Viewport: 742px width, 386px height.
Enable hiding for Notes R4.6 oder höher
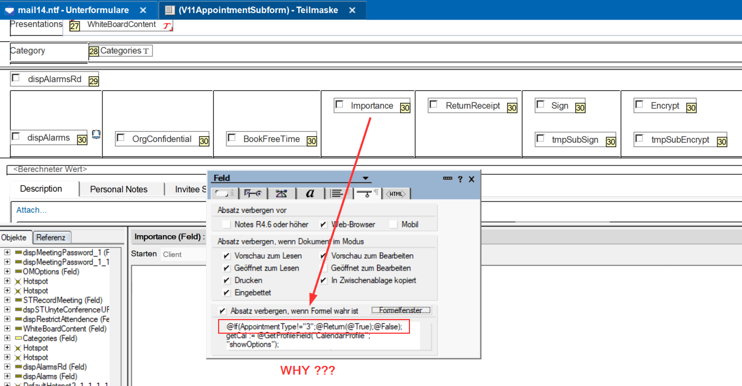coord(227,224)
